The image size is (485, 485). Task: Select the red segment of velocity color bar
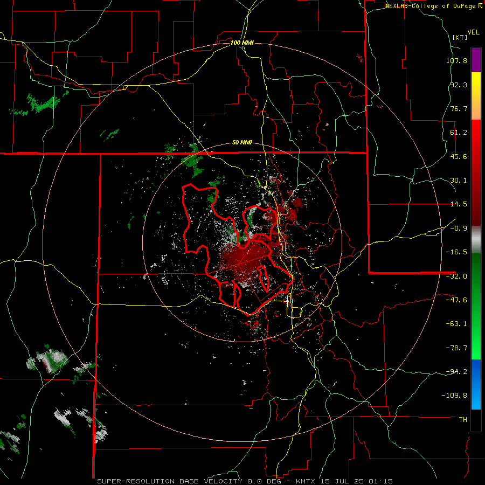tap(476, 172)
